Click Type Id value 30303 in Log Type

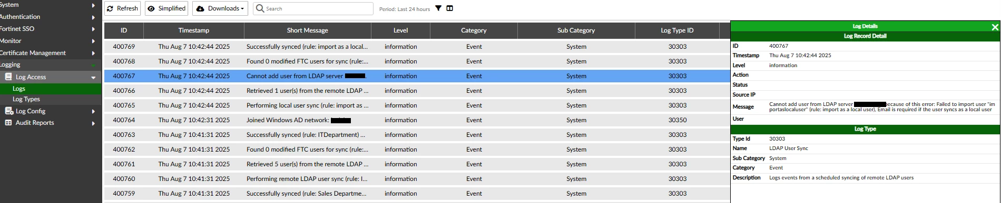point(777,139)
